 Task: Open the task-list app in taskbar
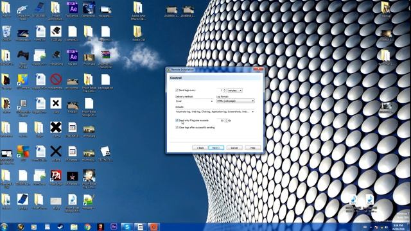140,227
